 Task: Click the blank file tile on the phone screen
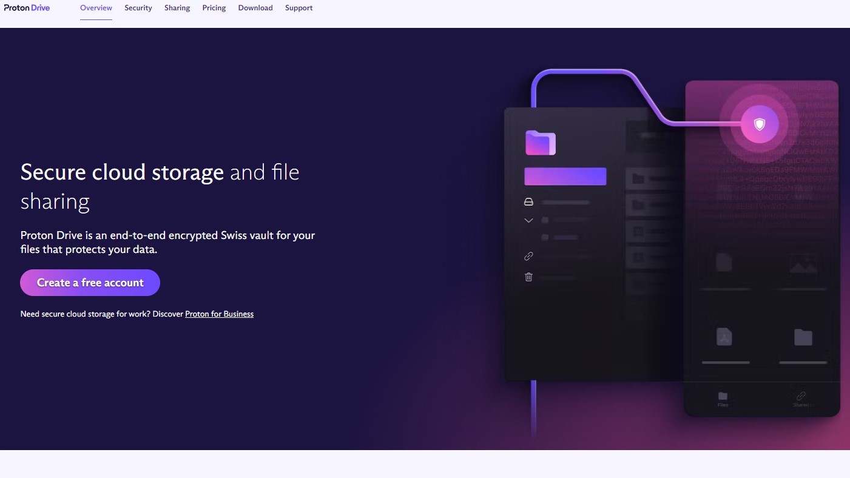[x=724, y=262]
